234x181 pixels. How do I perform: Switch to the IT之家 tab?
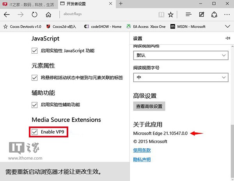pyautogui.click(x=29, y=4)
